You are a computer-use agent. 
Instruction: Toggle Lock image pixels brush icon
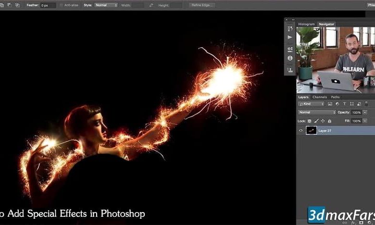(316, 121)
